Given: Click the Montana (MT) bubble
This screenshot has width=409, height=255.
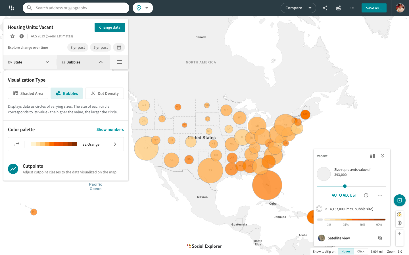Looking at the screenshot, I should coord(178,107).
